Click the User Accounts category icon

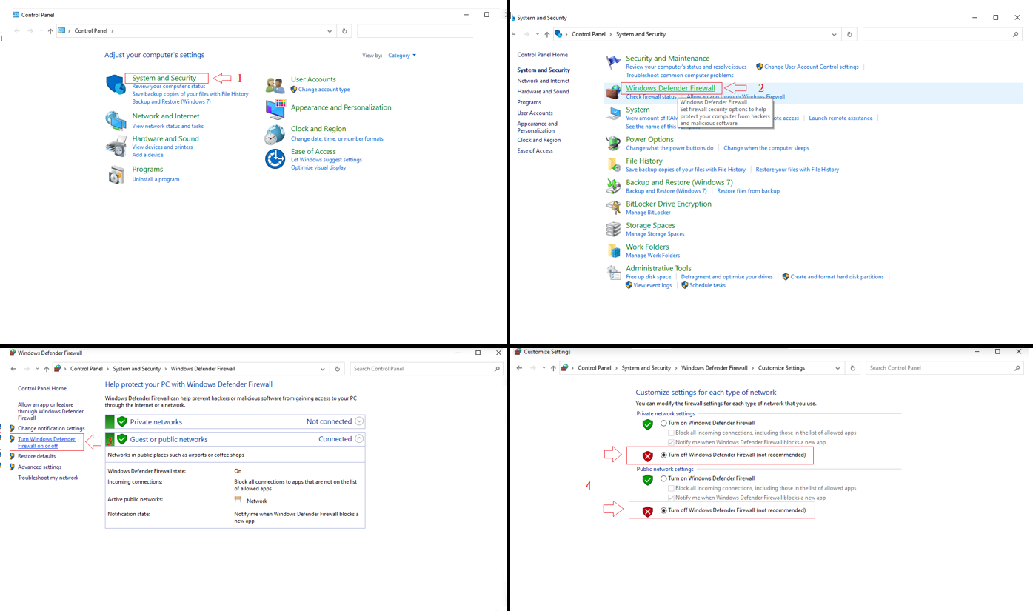[275, 84]
